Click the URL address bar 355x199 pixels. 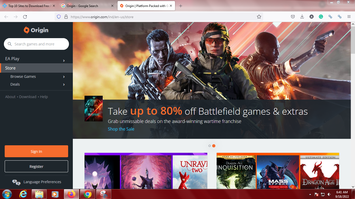[159, 17]
